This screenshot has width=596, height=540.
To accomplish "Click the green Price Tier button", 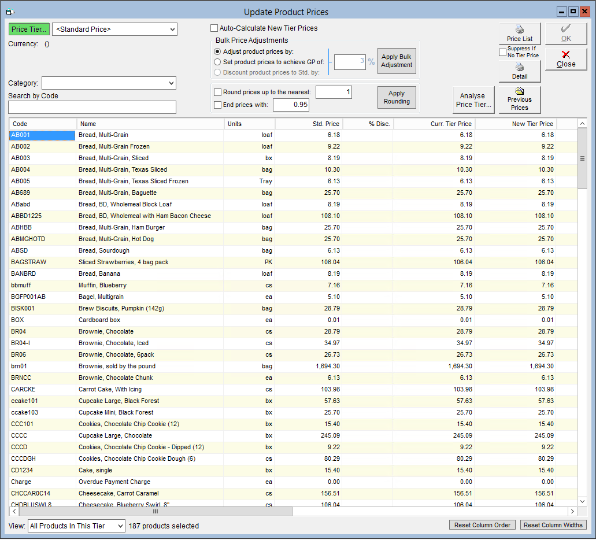I will pyautogui.click(x=29, y=29).
